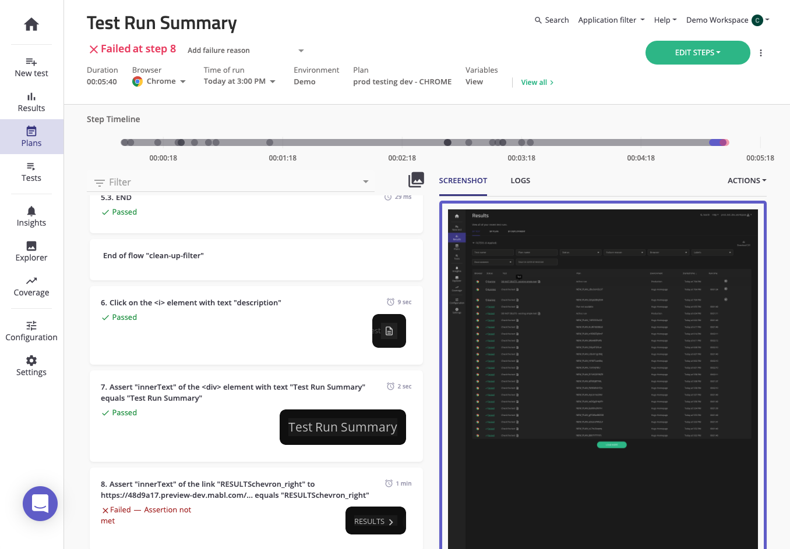Viewport: 790px width, 549px height.
Task: Open step 7 Test Run Summary thumbnail
Action: [x=343, y=427]
